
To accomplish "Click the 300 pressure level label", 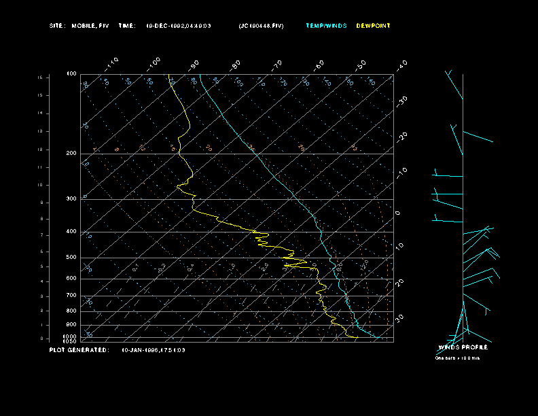I will point(71,198).
